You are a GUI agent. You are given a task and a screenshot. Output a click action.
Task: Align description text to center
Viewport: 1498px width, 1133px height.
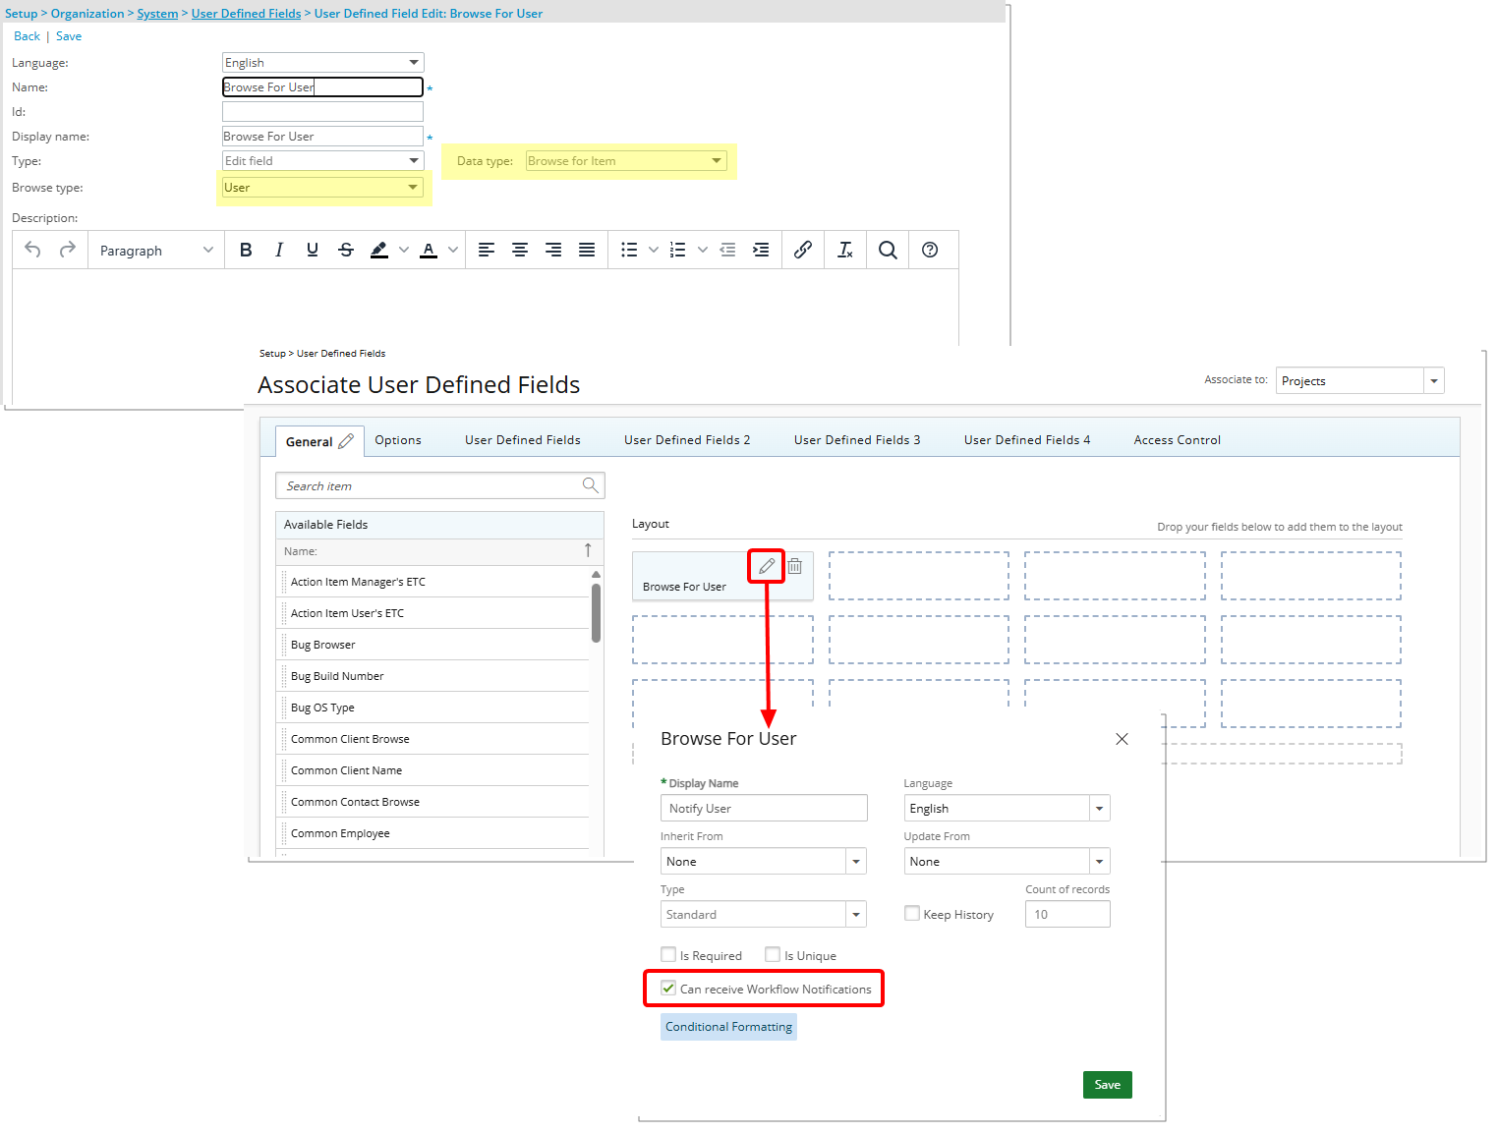(x=520, y=250)
